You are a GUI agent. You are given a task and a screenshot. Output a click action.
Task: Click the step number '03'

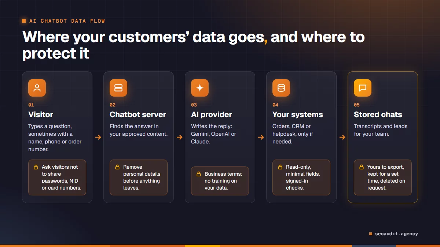(194, 105)
